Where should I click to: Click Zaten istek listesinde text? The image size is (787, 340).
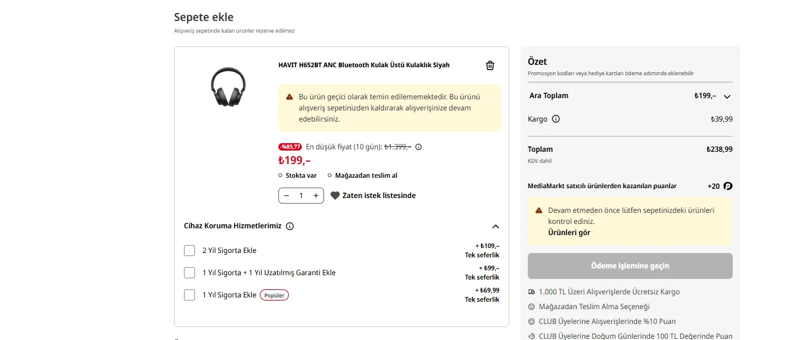click(x=379, y=196)
